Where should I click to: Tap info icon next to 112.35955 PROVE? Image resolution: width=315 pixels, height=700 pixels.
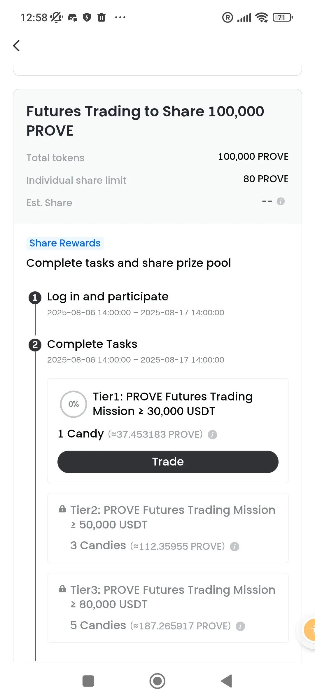click(235, 546)
